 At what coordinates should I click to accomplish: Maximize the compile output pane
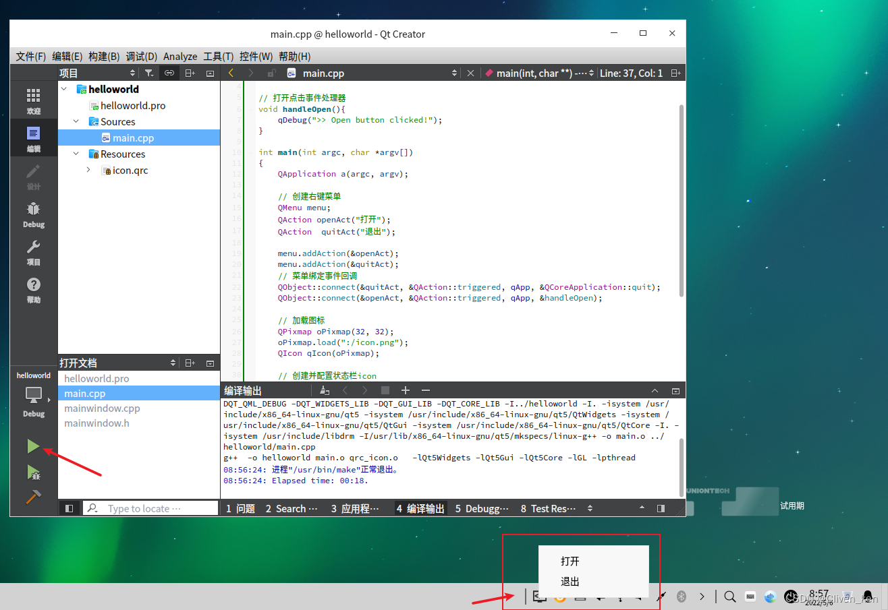click(655, 390)
